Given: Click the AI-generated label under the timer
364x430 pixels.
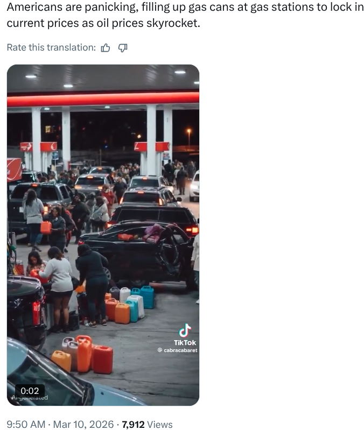Looking at the screenshot, I should (x=30, y=398).
